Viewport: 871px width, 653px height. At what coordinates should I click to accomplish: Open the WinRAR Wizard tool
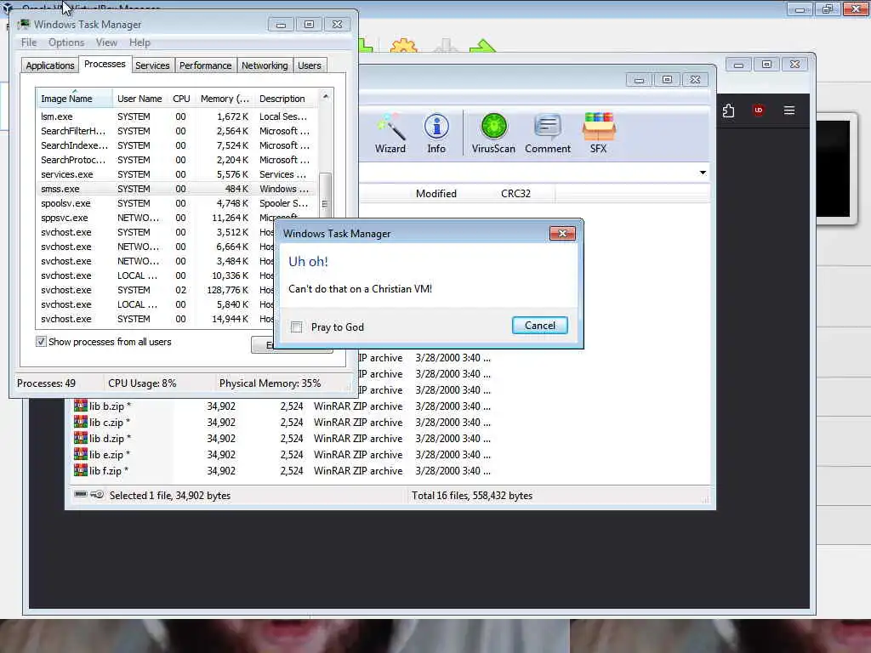(x=390, y=133)
